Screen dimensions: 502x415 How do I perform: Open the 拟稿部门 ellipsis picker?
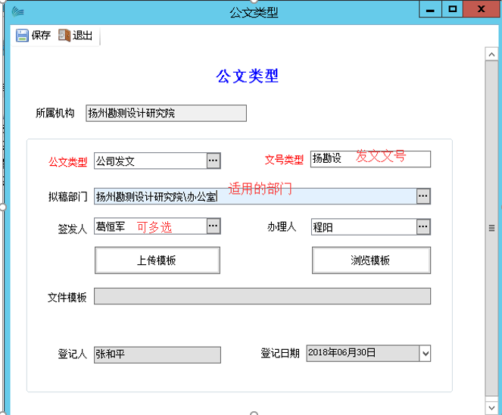[423, 197]
